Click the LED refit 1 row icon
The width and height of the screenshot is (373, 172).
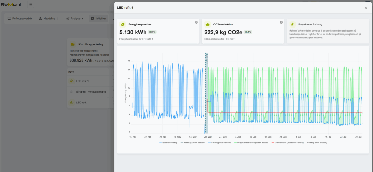click(71, 81)
